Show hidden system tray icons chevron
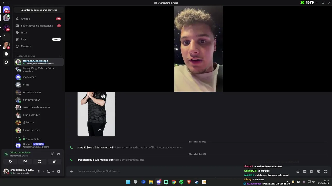The image size is (332, 186). tap(287, 182)
